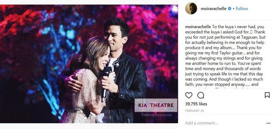Screen dimensions: 274x129
Task: Click the Kia Theatre label on photo
Action: coord(156,105)
